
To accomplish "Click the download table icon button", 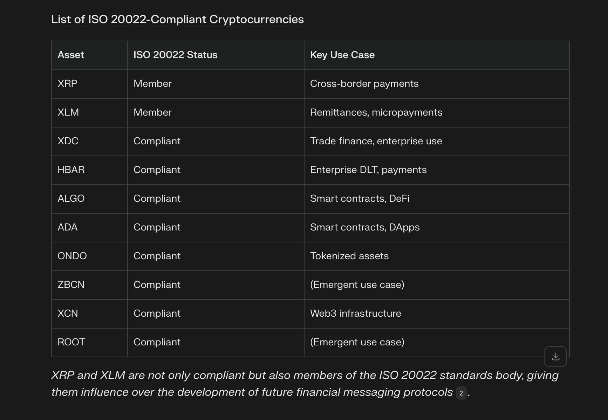I will [x=555, y=357].
